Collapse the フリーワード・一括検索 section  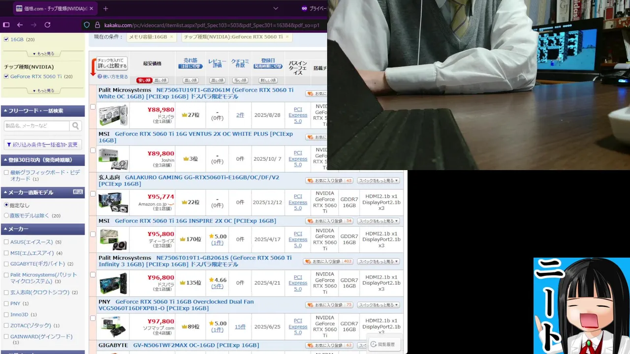click(43, 111)
